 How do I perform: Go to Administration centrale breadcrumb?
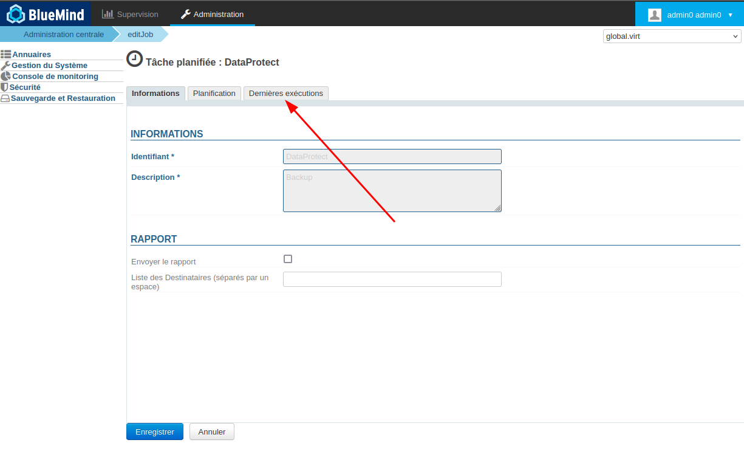click(x=64, y=35)
